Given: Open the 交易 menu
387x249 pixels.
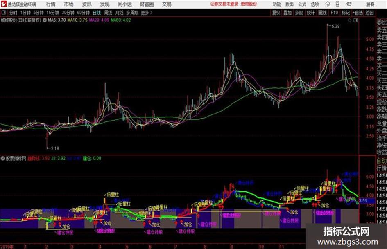Looking at the screenshot, I should coord(167,4).
